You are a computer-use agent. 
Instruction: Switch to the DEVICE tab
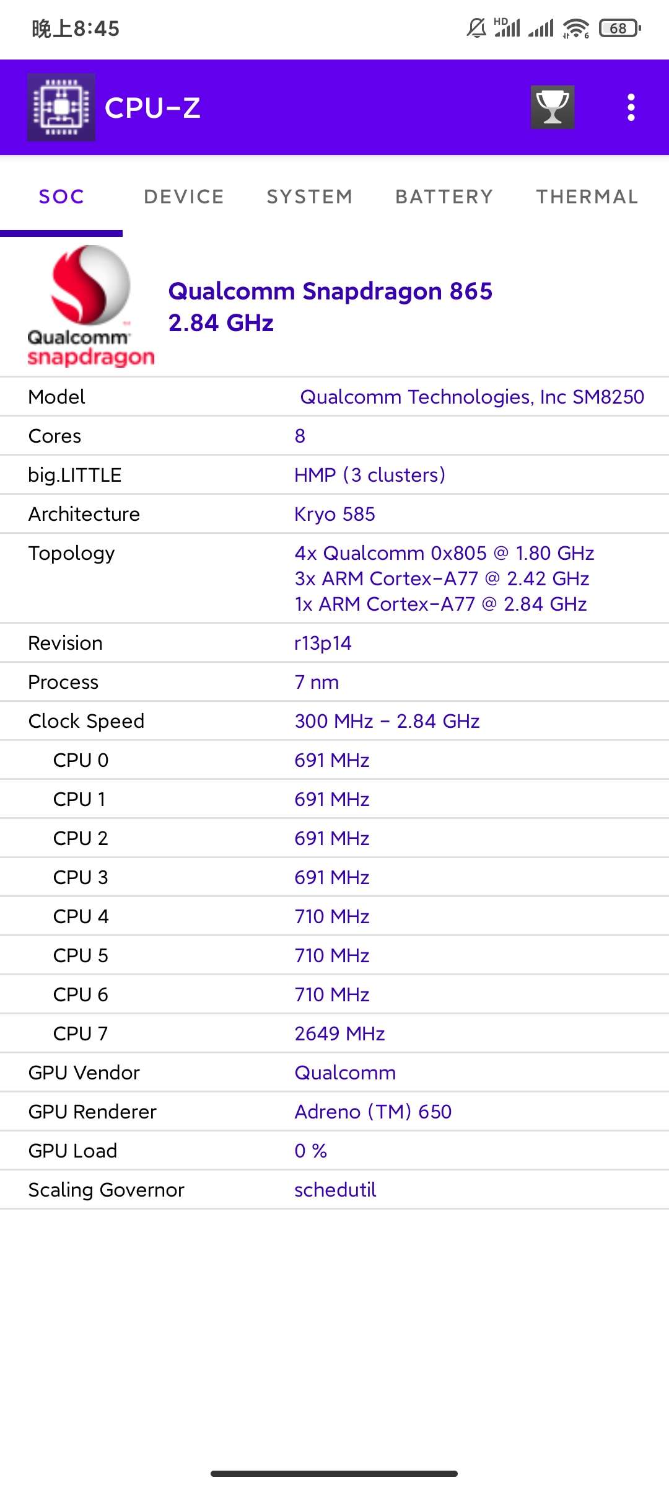coord(184,197)
